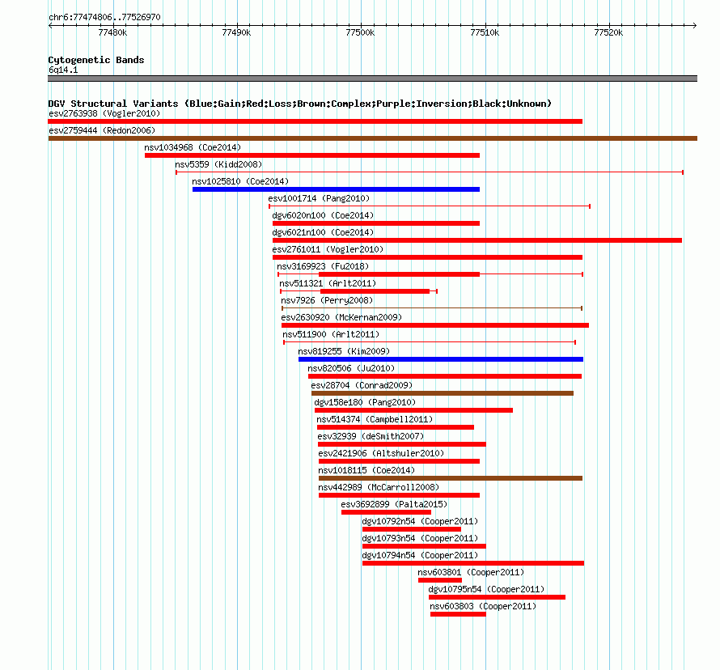Select the nsv603803 red bar
Screen dimensions: 720x670
pyautogui.click(x=458, y=614)
